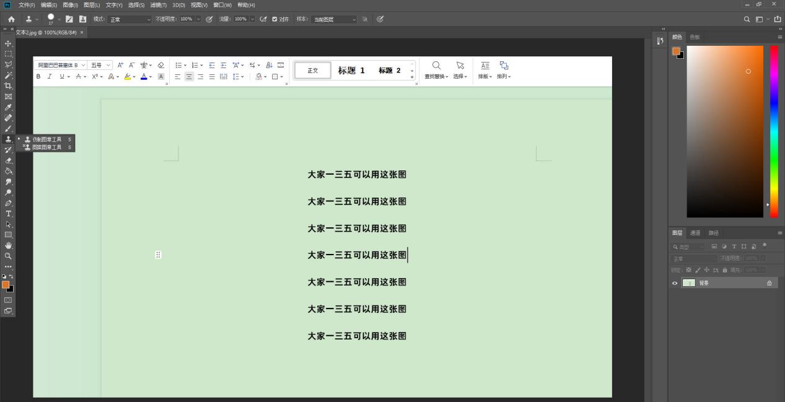Open the Edit Toolbar three-dots button

[x=8, y=266]
